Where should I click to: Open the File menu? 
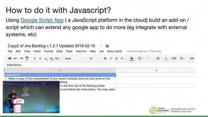[x=10, y=51]
